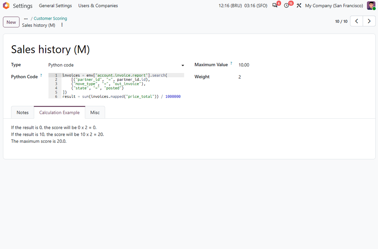Click the Maximum Value field label
Image resolution: width=378 pixels, height=249 pixels.
click(x=211, y=65)
